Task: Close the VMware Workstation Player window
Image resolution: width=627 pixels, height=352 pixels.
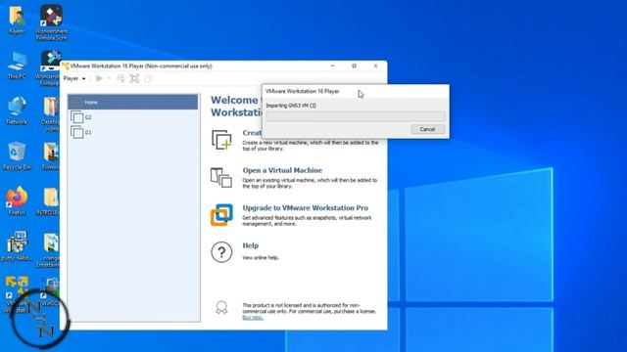Action: click(375, 66)
